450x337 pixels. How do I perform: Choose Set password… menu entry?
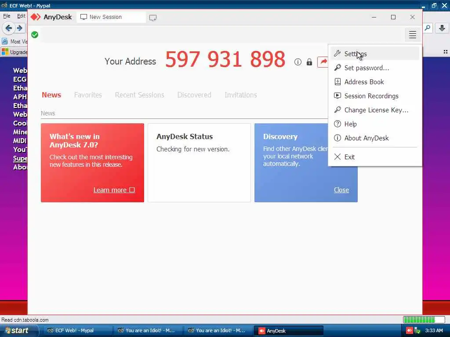click(x=375, y=68)
